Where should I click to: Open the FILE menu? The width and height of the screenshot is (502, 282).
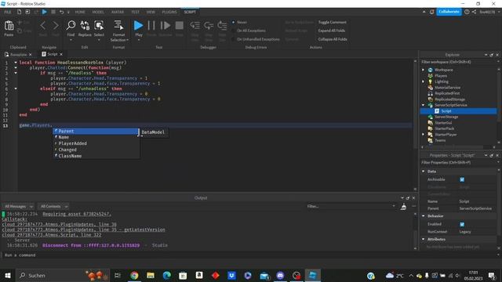pyautogui.click(x=8, y=12)
